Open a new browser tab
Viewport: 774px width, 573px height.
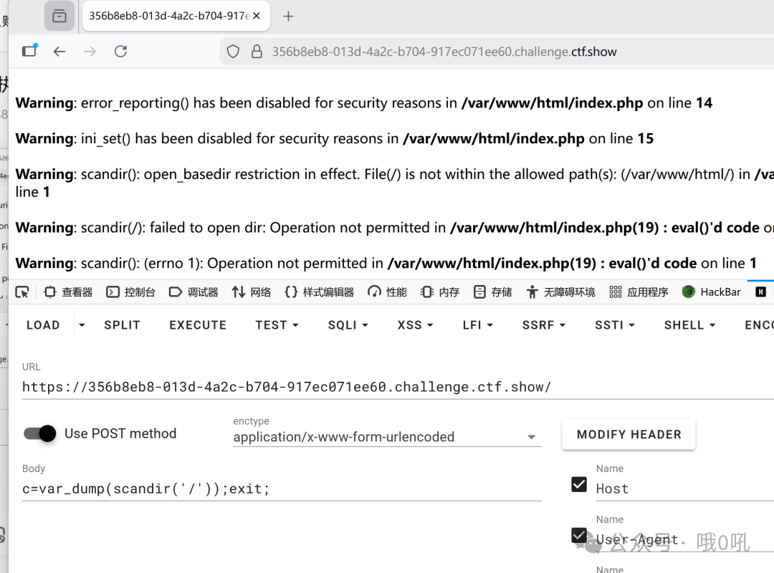point(288,16)
